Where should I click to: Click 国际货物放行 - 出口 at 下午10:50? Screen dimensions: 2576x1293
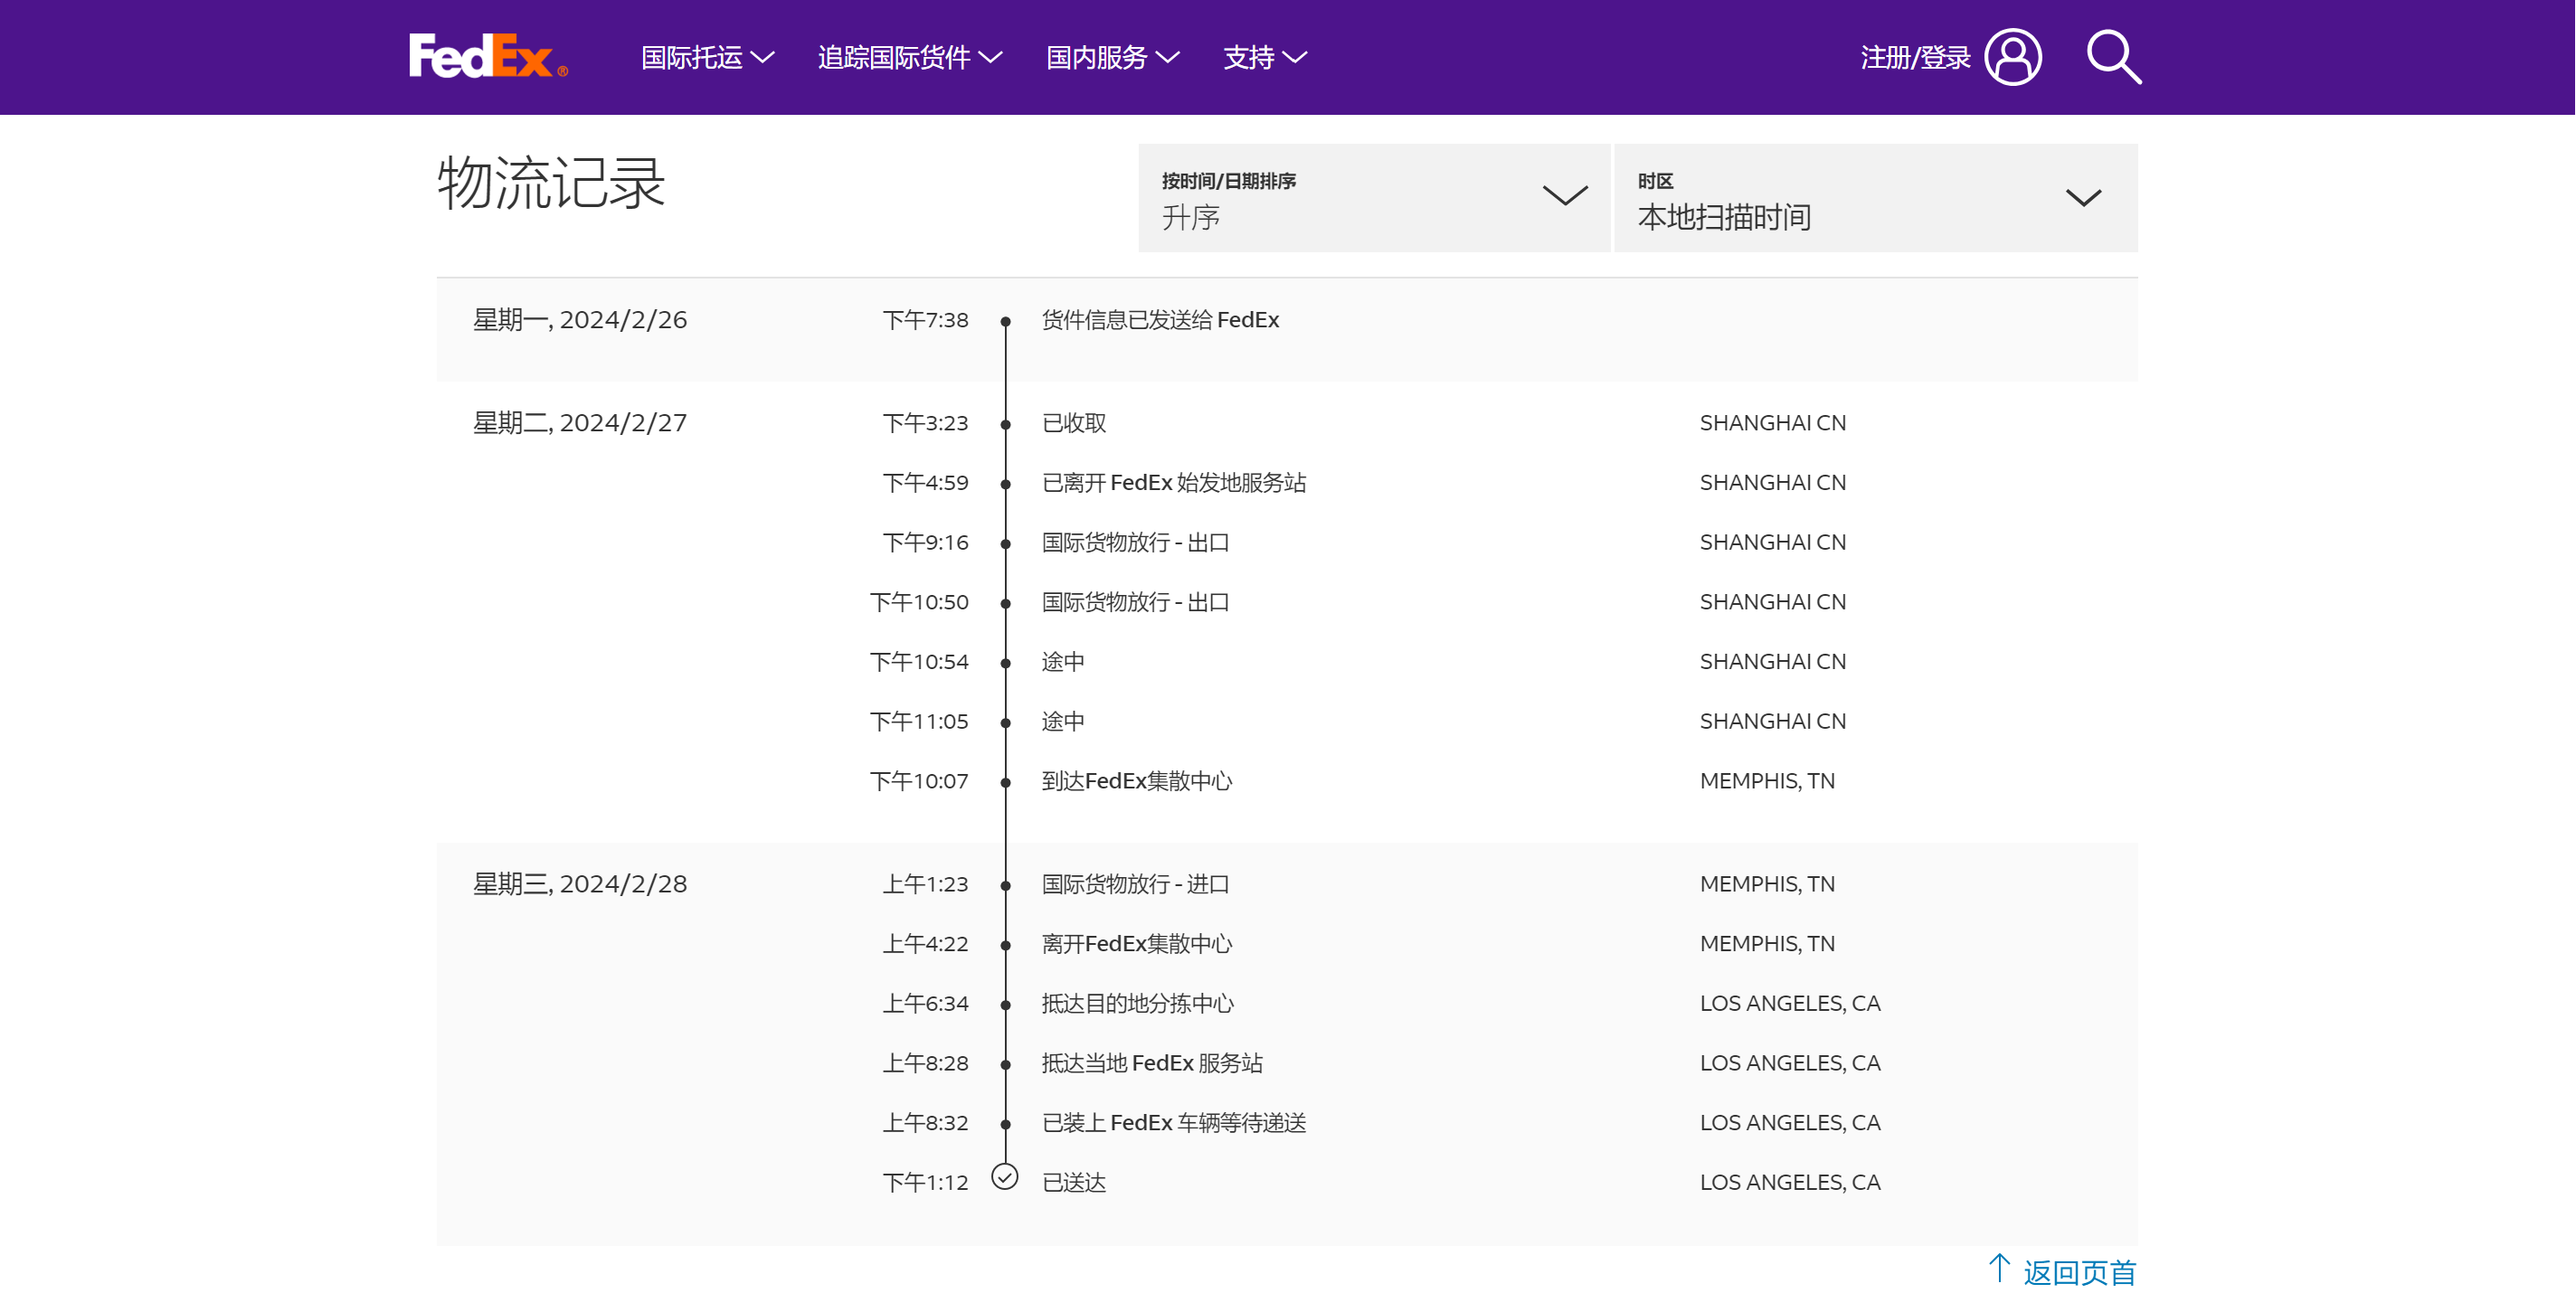(1136, 602)
